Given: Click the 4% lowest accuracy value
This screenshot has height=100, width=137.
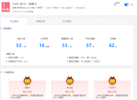Looking at the screenshot, I should tap(82, 61).
